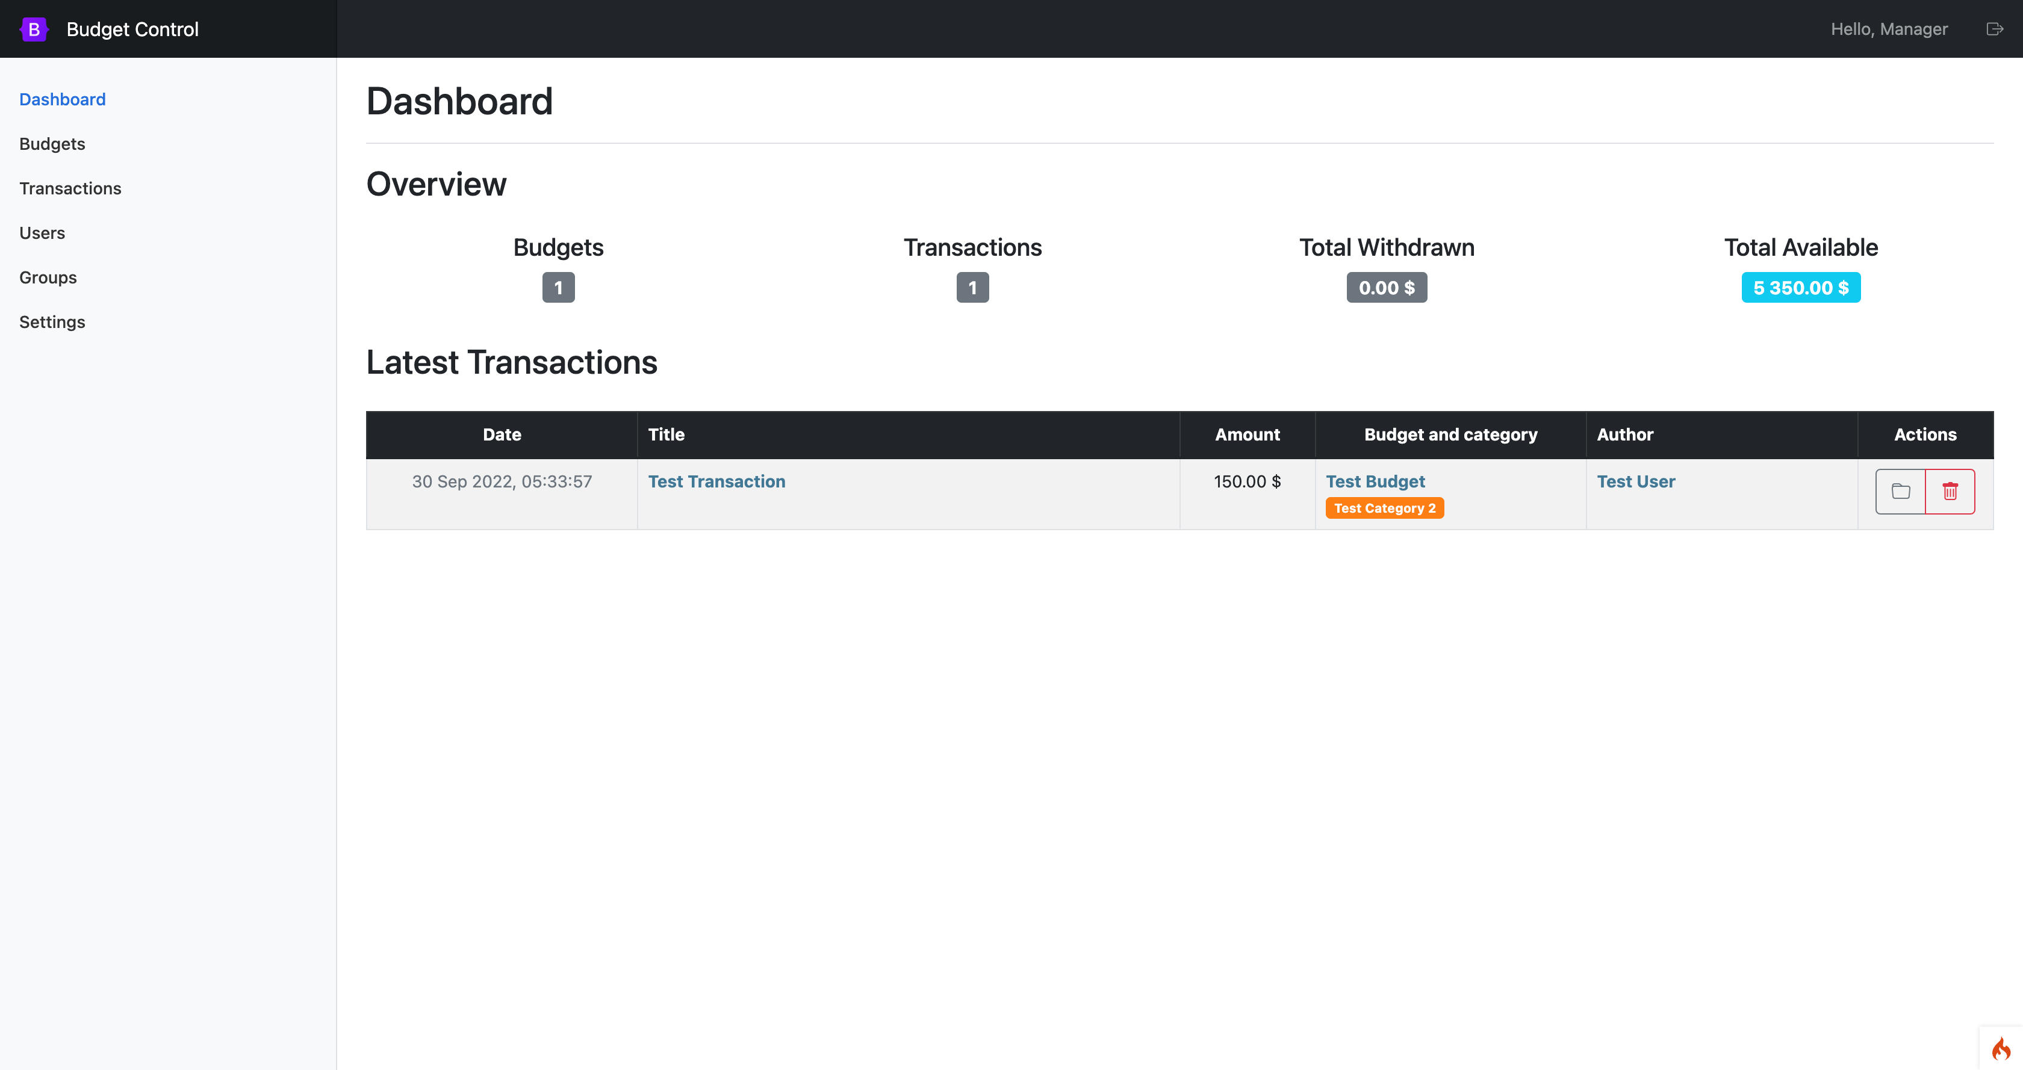Click the flame debug toolbar icon
This screenshot has height=1070, width=2023.
coord(2000,1049)
